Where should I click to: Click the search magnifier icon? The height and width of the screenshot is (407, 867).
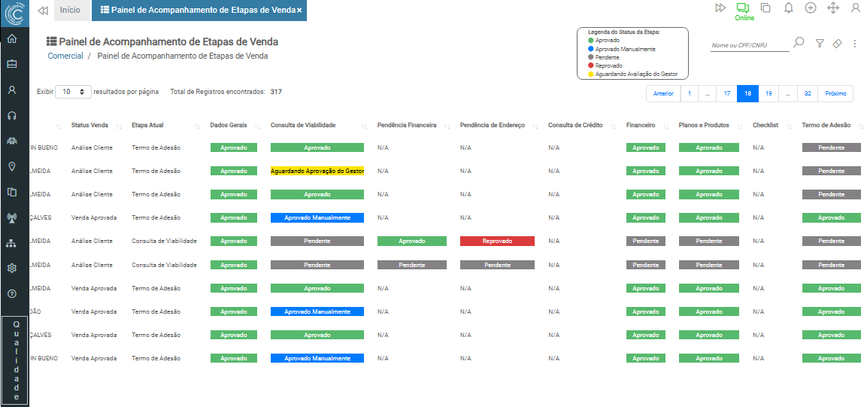pos(799,43)
